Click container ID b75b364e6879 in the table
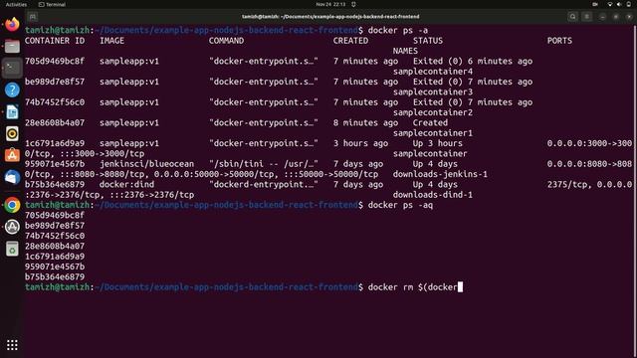The width and height of the screenshot is (637, 358). click(x=55, y=184)
